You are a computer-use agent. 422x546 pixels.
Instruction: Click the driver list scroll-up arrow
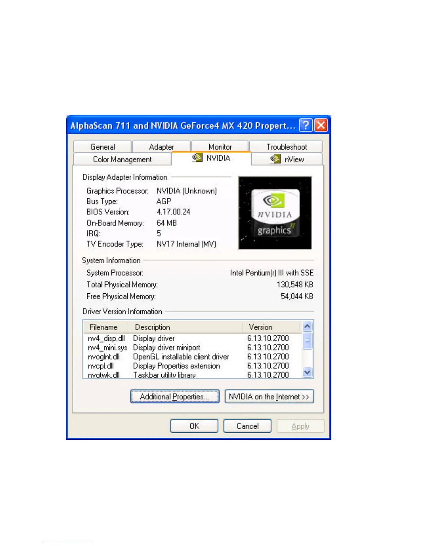(307, 326)
